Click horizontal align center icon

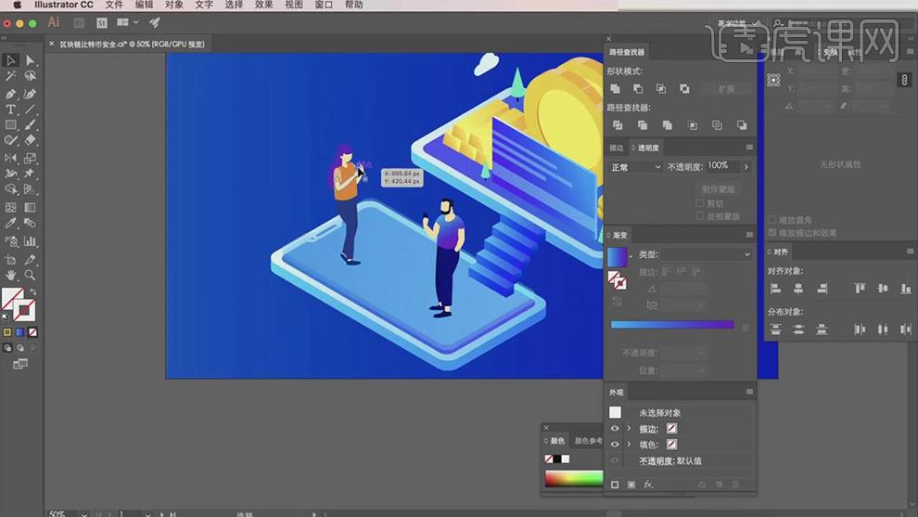[x=798, y=289]
